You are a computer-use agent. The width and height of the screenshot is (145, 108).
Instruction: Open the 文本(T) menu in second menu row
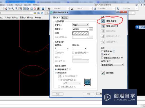(8, 18)
